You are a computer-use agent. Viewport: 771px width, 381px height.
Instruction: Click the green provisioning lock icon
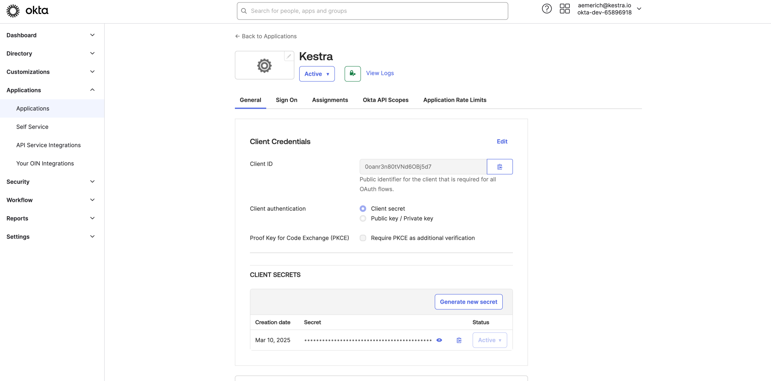[353, 74]
